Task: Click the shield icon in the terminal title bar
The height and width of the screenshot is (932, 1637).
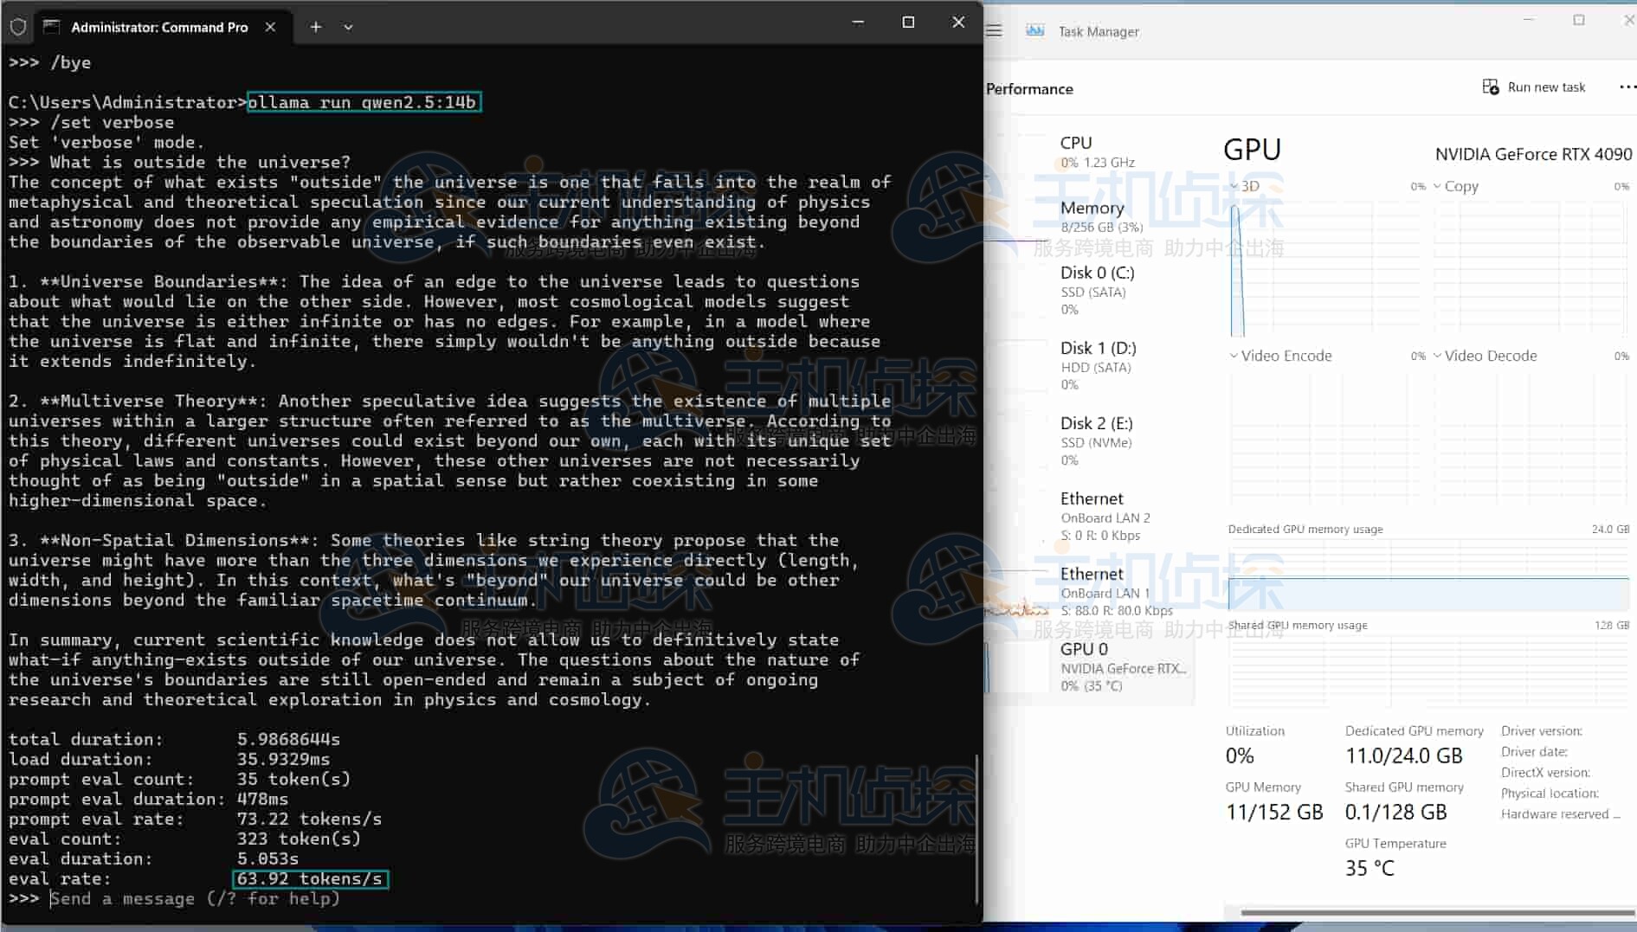Action: coord(18,27)
